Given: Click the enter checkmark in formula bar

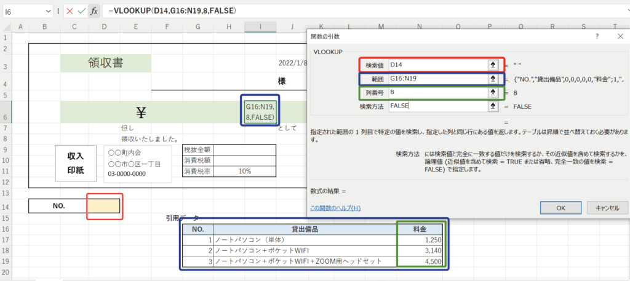Looking at the screenshot, I should 81,11.
